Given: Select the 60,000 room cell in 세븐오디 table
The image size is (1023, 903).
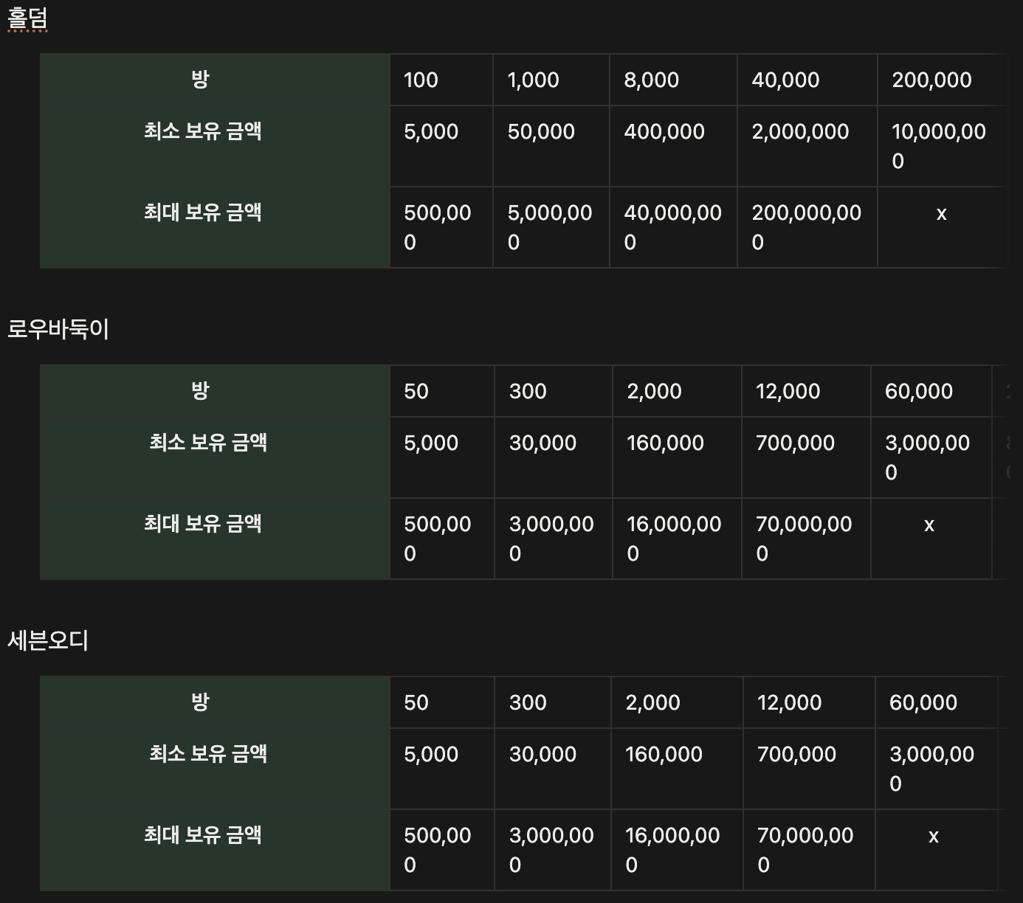Looking at the screenshot, I should 923,702.
